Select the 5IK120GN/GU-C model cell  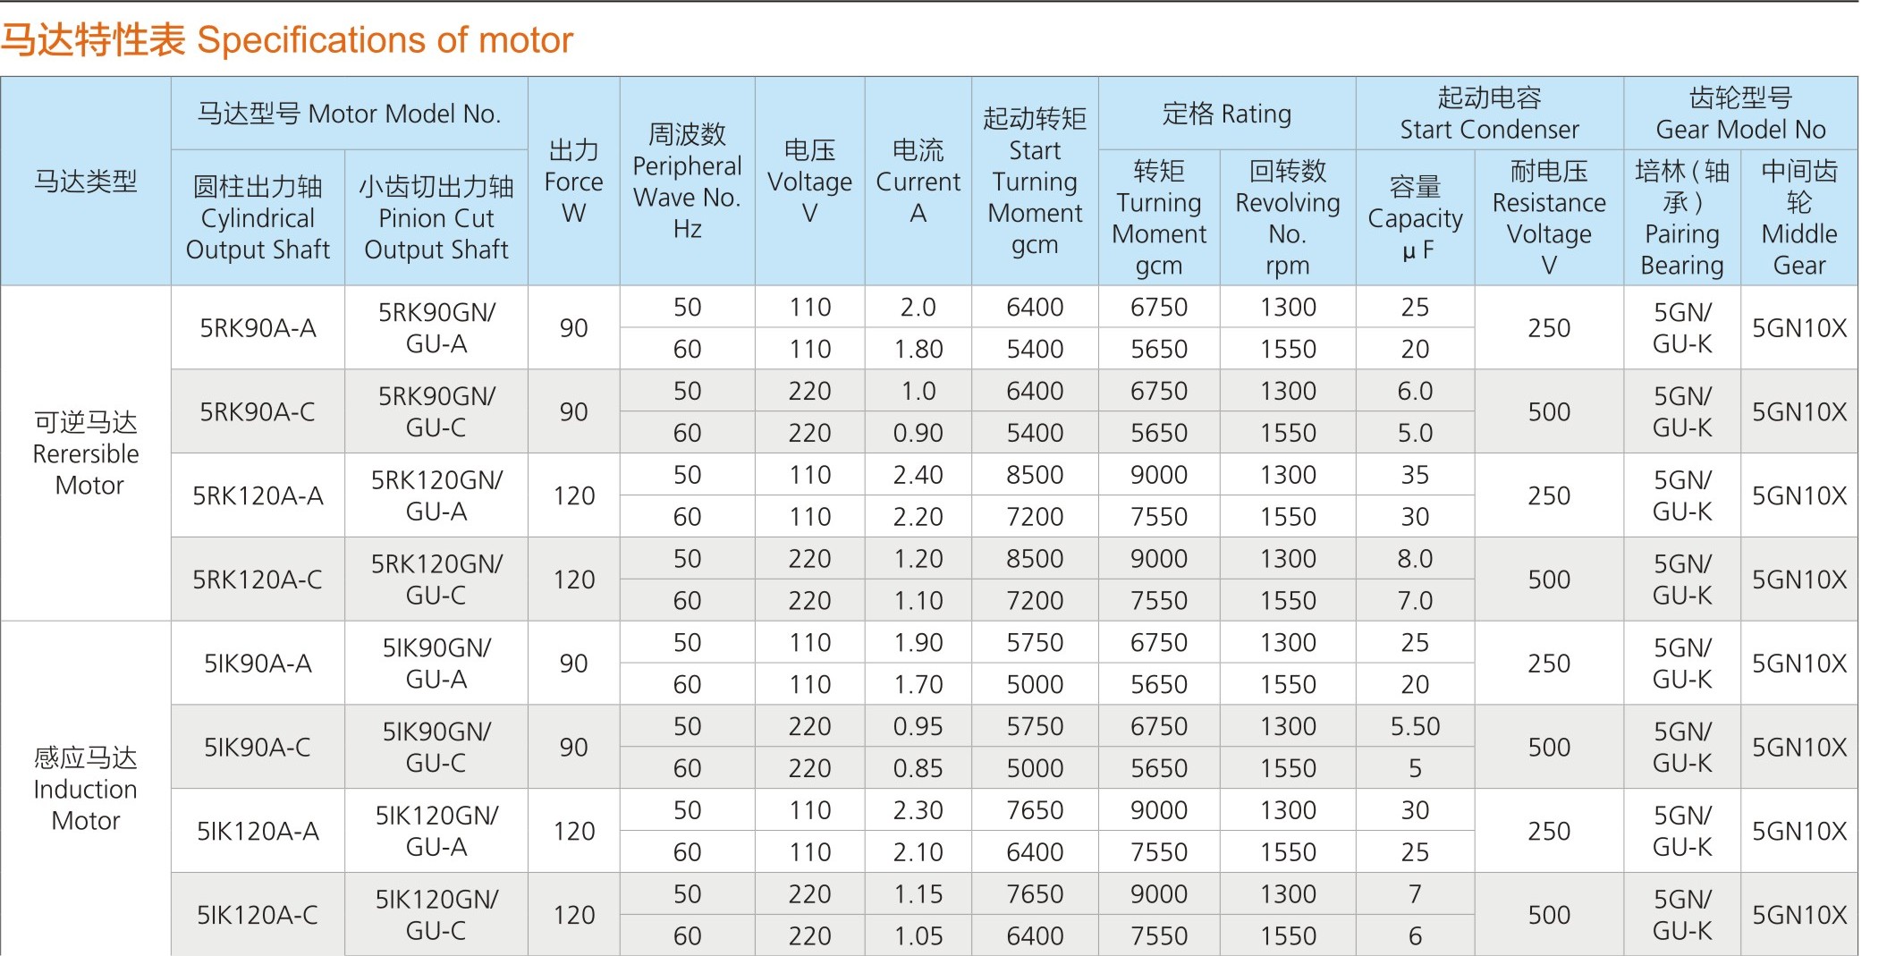(x=436, y=915)
